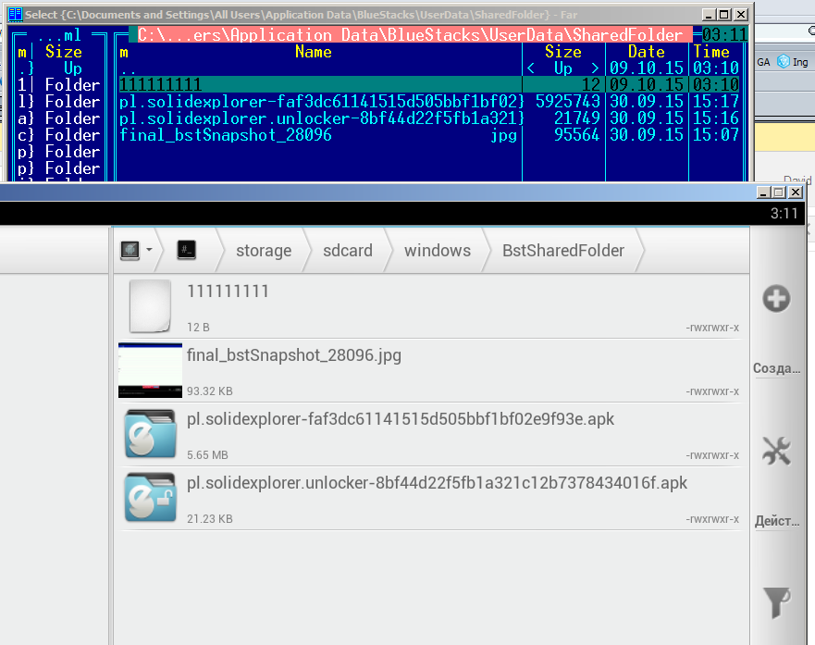The width and height of the screenshot is (815, 645).
Task: Click the Созда... label
Action: [x=776, y=368]
